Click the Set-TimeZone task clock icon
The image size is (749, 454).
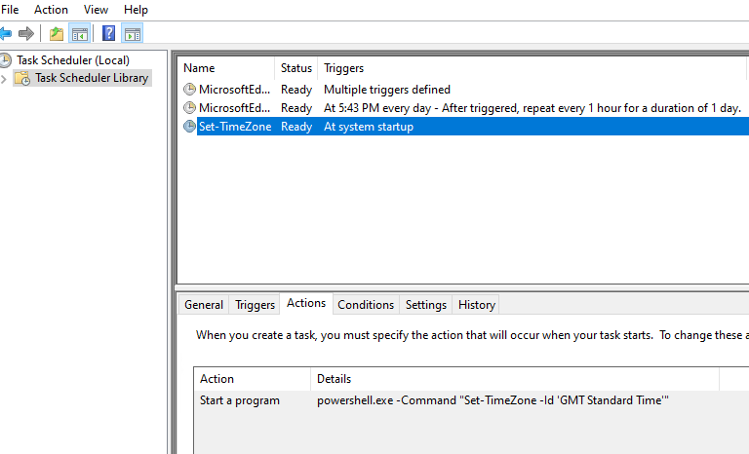tap(189, 127)
